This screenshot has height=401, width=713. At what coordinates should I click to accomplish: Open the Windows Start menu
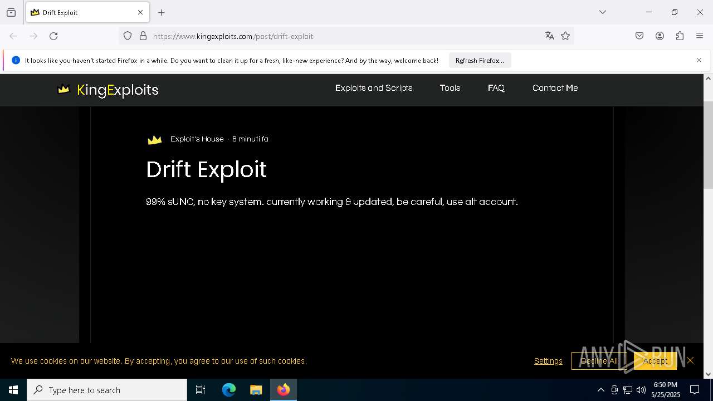point(13,390)
